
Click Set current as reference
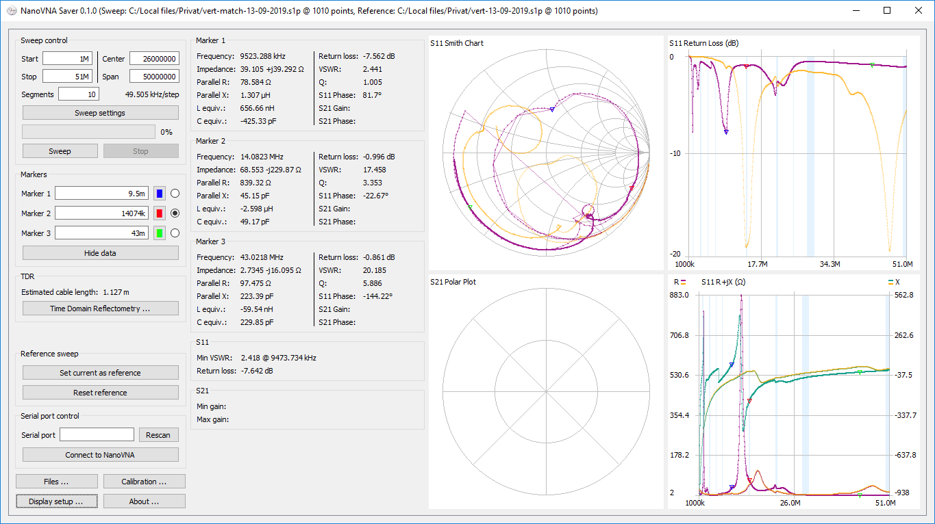pyautogui.click(x=100, y=373)
